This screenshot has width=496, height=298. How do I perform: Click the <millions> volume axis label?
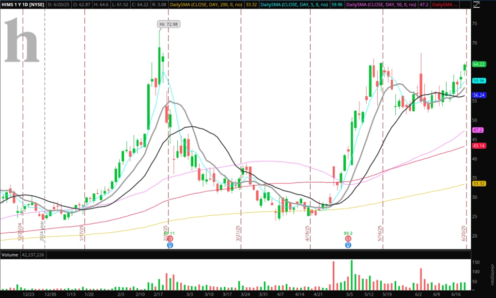tap(492, 275)
